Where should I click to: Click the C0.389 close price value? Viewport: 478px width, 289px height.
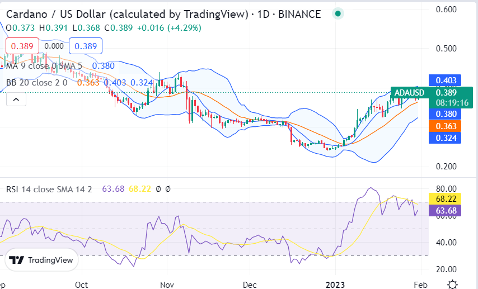119,28
